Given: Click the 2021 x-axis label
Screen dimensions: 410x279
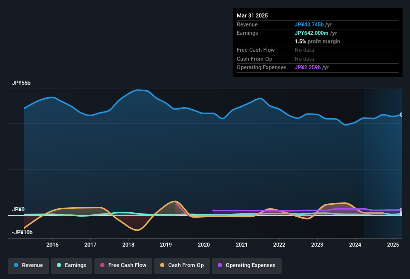Looking at the screenshot, I should (x=242, y=245).
